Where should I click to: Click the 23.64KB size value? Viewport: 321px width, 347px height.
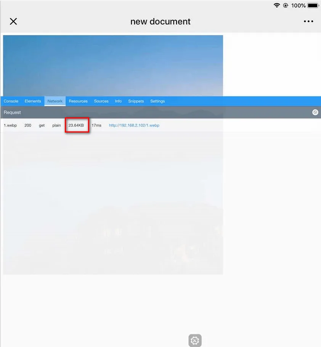76,125
